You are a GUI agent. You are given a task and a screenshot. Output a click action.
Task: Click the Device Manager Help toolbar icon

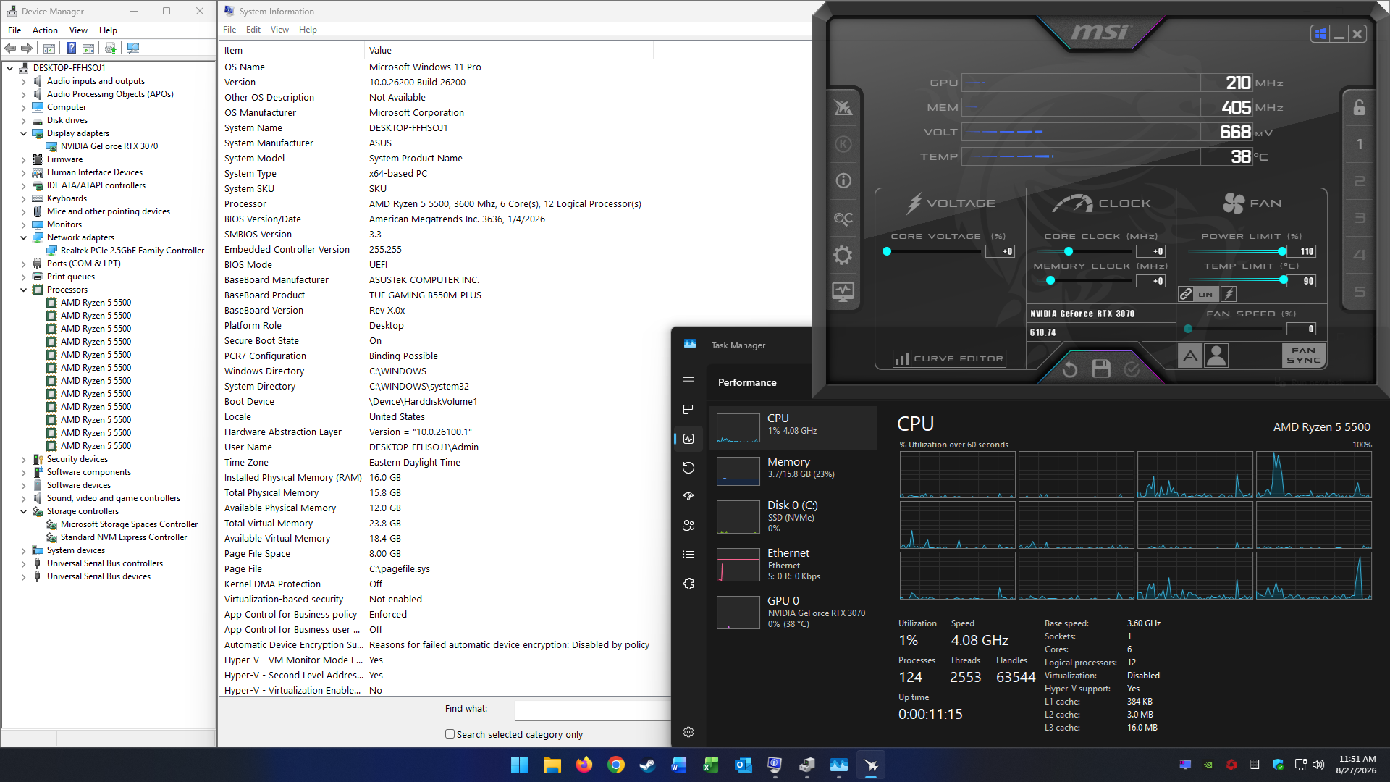(71, 48)
